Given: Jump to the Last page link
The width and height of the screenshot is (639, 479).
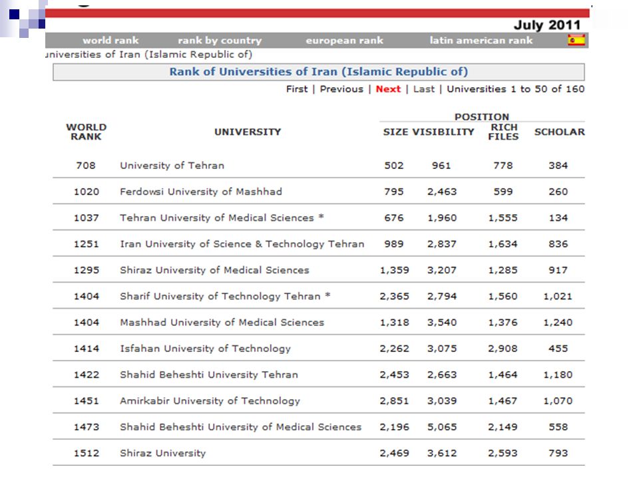Looking at the screenshot, I should (424, 88).
